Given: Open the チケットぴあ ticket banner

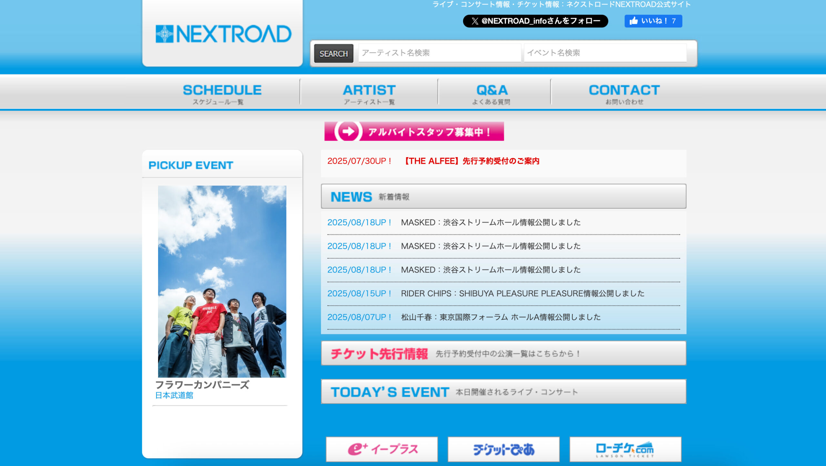Looking at the screenshot, I should pos(503,449).
